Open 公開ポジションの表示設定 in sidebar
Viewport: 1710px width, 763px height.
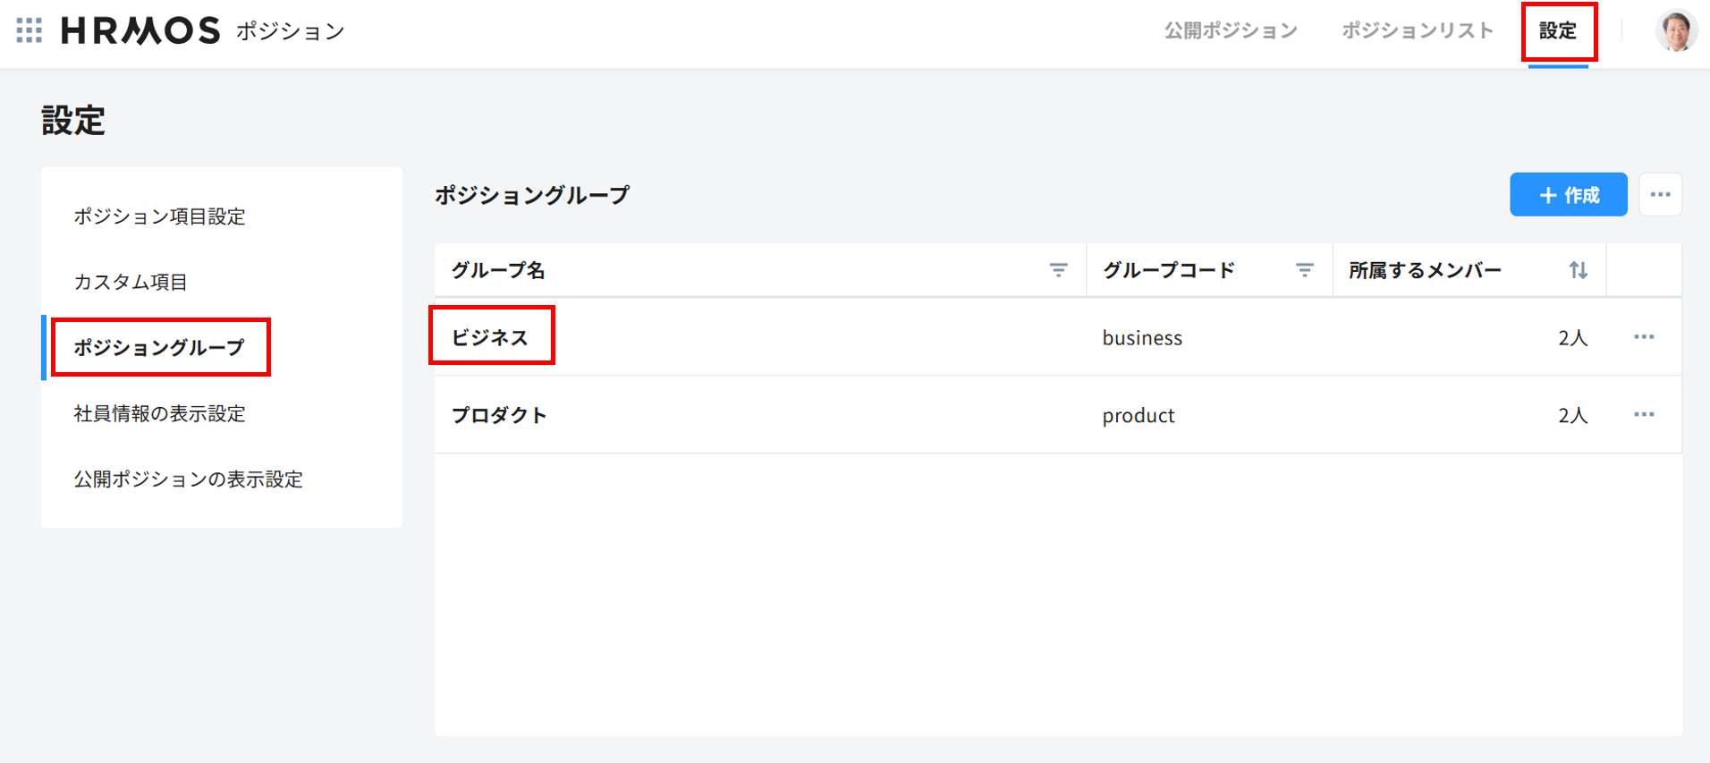pos(188,479)
